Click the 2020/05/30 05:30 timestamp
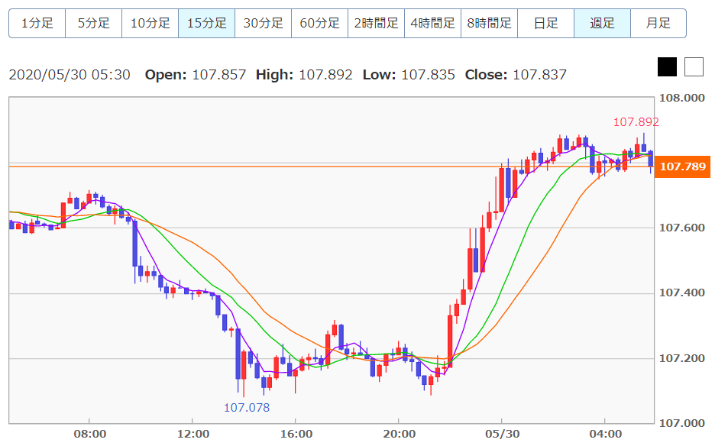Screen dimensions: 728x446 coord(70,75)
